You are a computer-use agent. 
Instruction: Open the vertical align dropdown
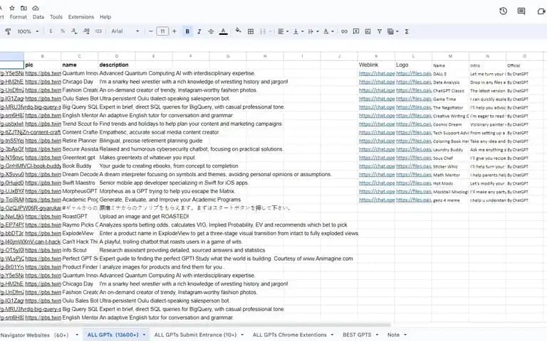click(x=298, y=31)
